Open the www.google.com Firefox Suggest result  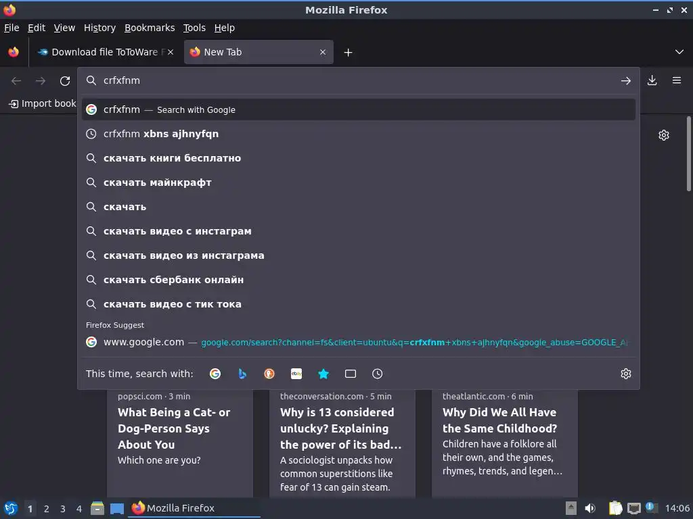click(x=359, y=342)
